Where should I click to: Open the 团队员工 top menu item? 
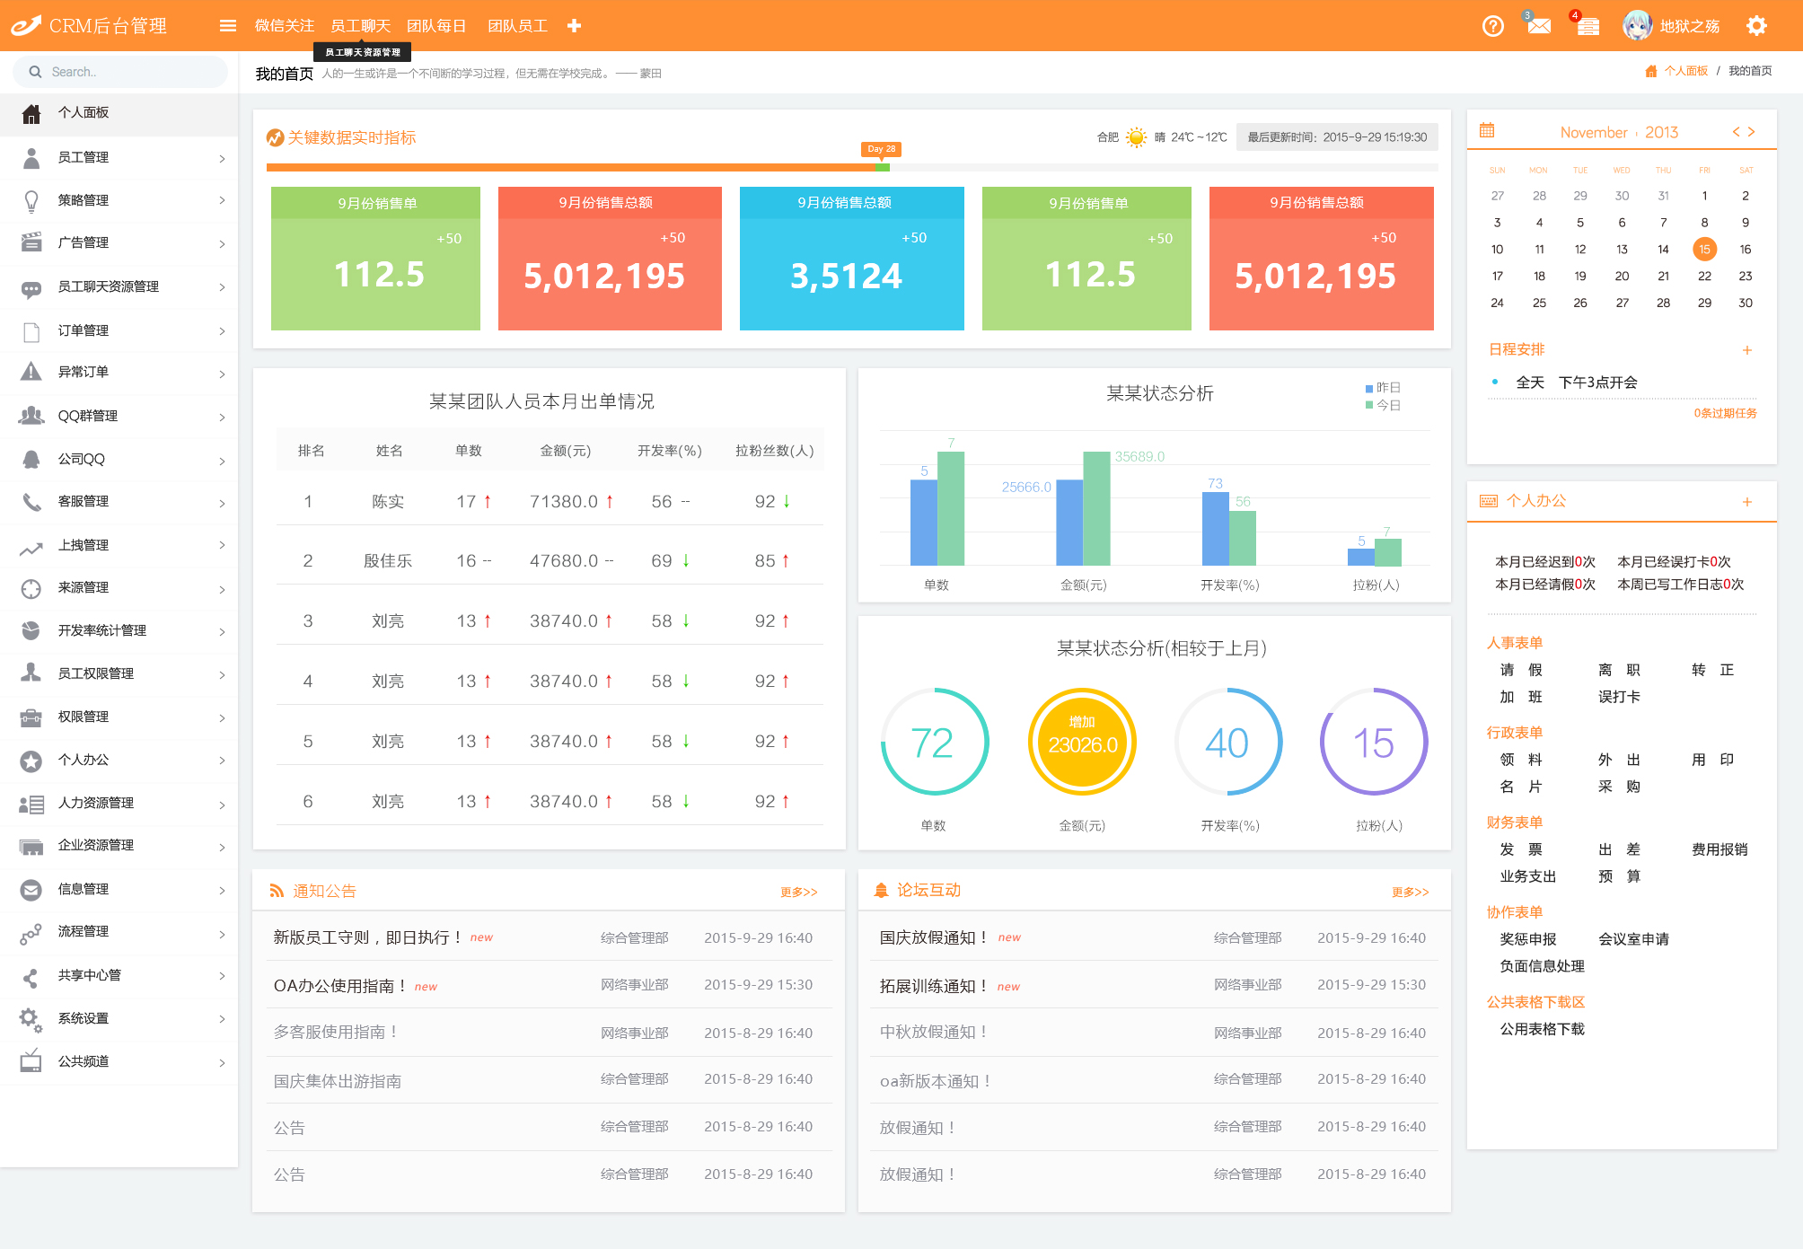click(x=517, y=26)
